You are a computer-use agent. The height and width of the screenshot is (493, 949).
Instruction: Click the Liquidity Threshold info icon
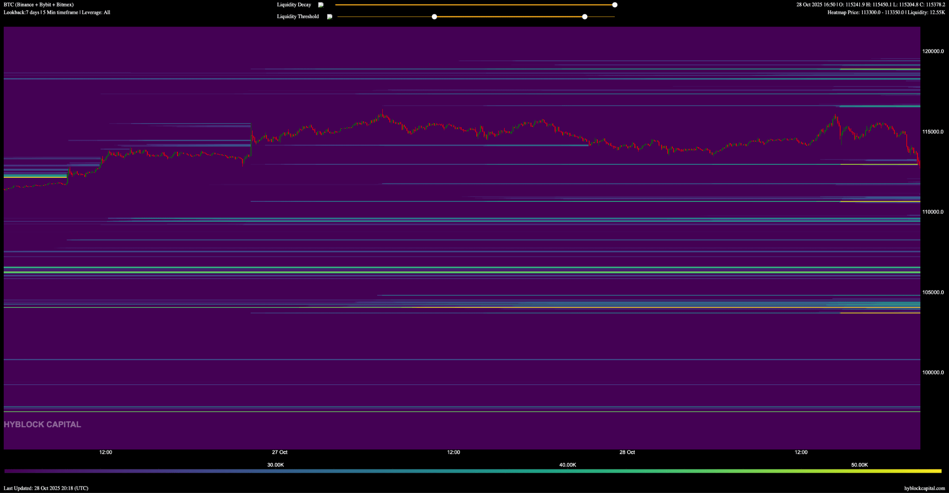click(329, 17)
